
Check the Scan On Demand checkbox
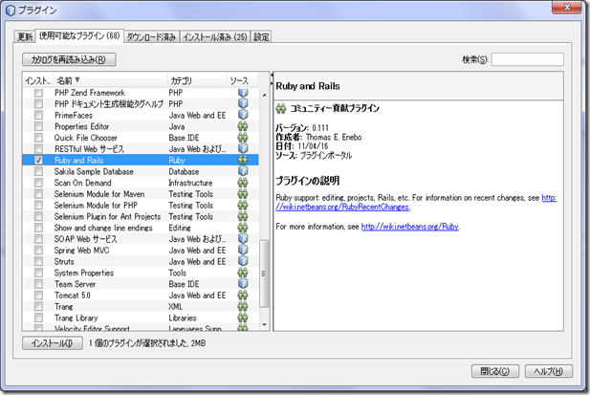[38, 183]
